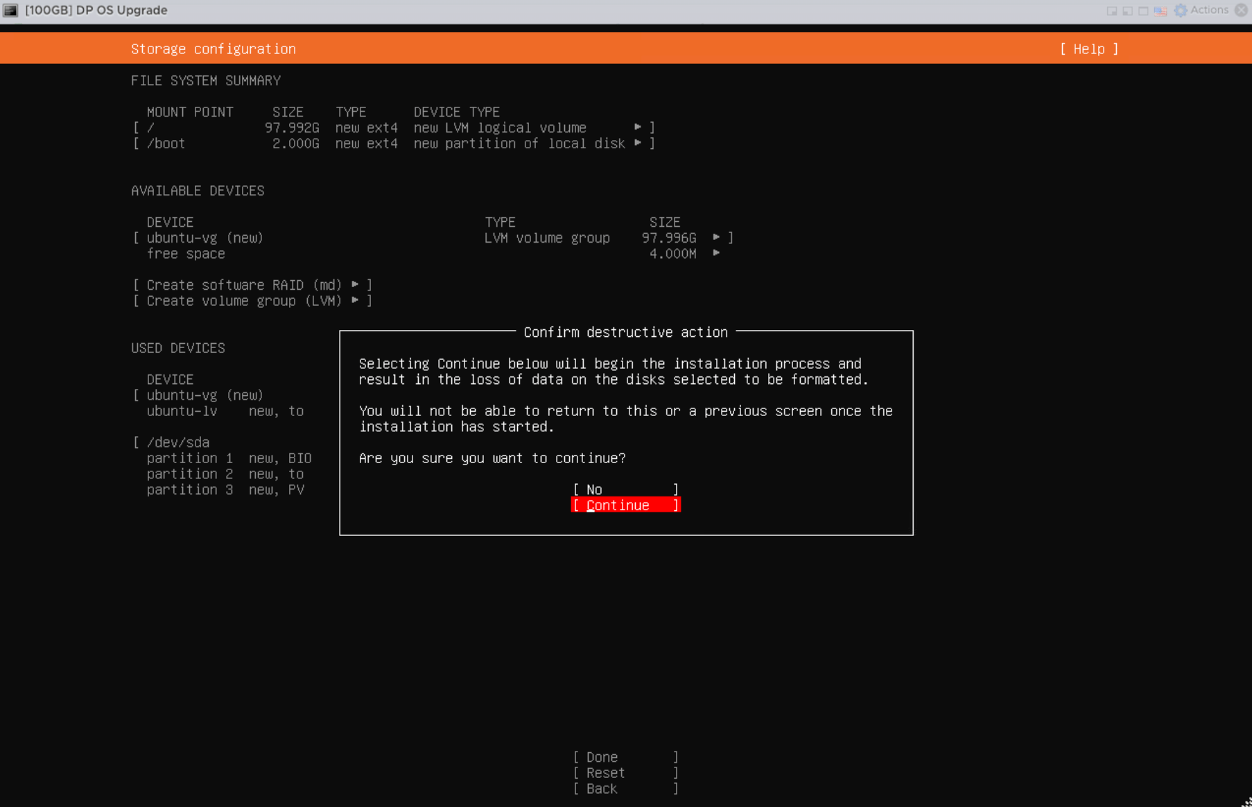Click the 2.000G size value

(x=296, y=144)
